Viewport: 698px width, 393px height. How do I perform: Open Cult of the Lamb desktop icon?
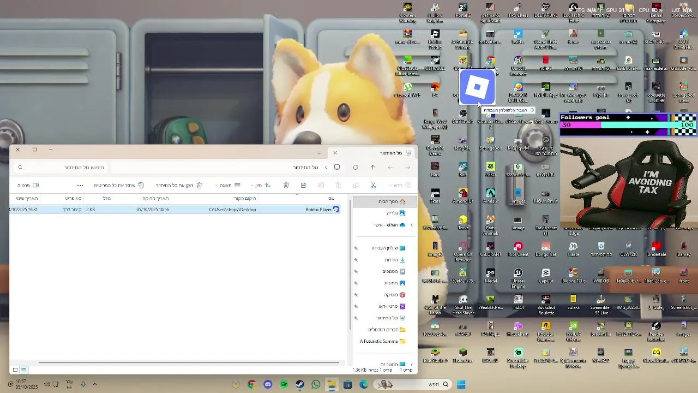point(435,305)
